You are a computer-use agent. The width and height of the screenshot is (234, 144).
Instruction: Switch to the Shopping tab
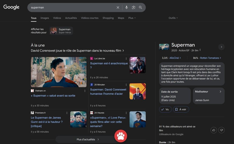coord(108,18)
